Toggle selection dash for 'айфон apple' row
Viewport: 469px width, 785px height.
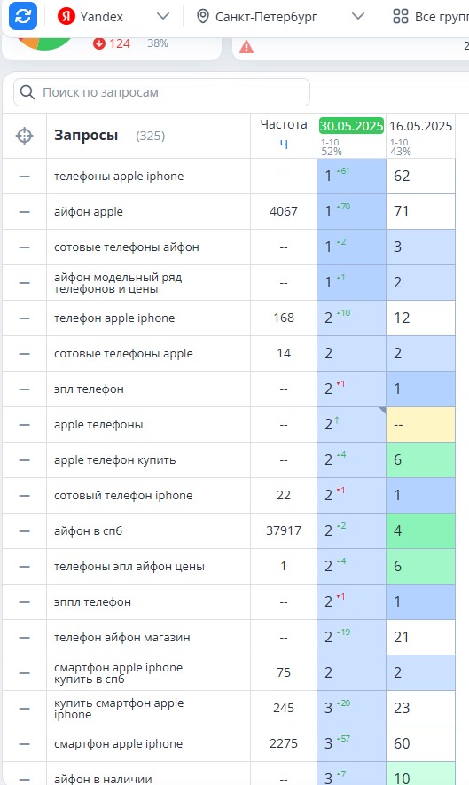(x=25, y=212)
